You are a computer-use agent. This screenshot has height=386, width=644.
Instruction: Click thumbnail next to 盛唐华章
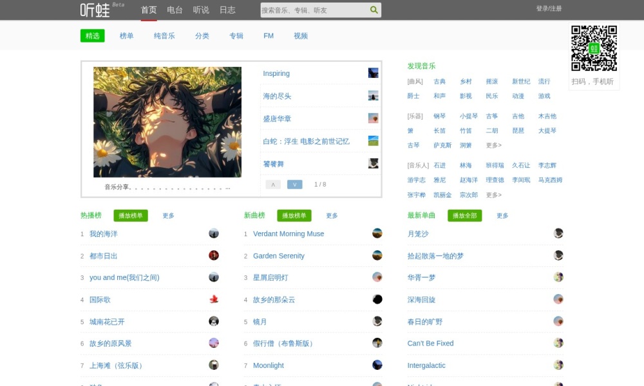pos(374,118)
